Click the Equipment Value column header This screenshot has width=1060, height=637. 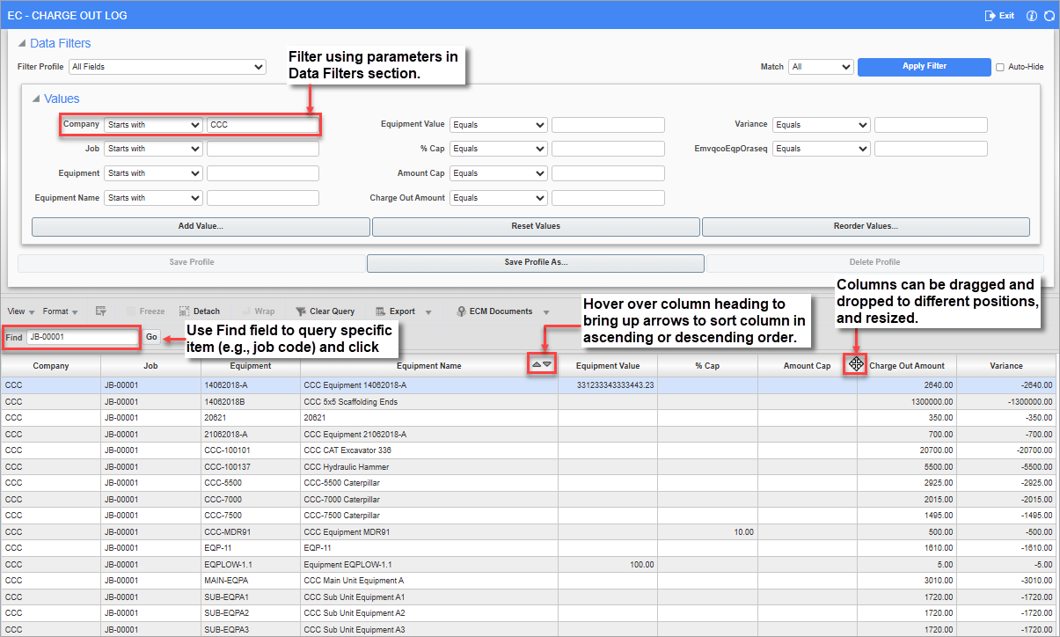(x=608, y=366)
